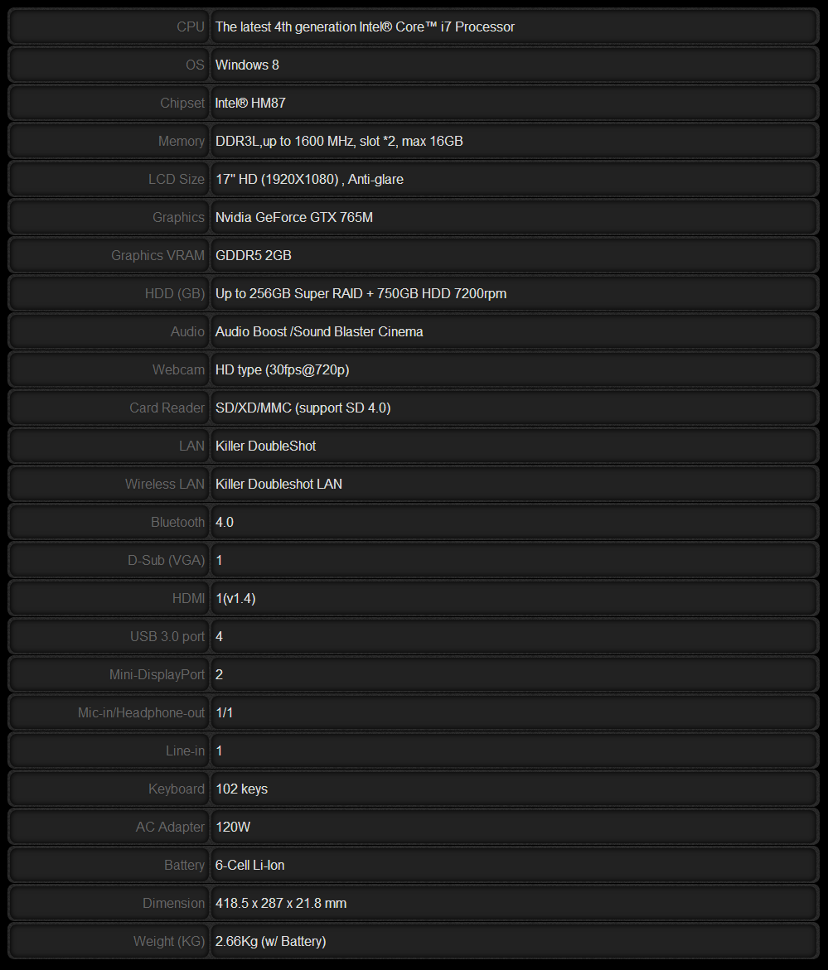Click the GDDR5 2GB VRAM value
Viewport: 828px width, 970px height.
[253, 255]
